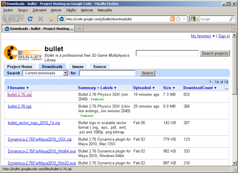Open the Uploaded column sort menu

pos(154,88)
